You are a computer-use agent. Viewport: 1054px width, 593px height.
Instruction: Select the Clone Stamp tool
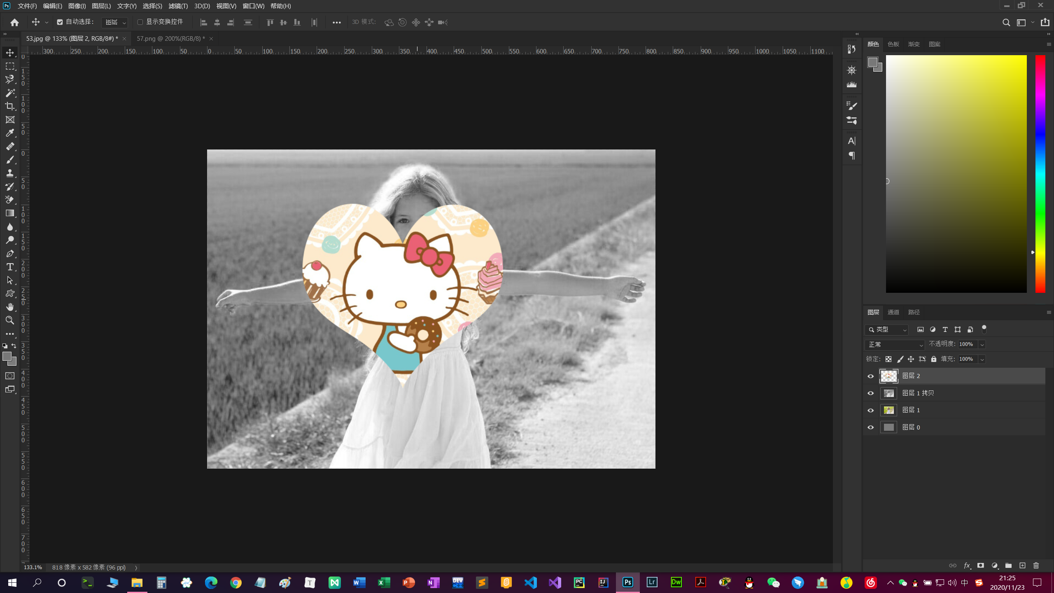(x=10, y=173)
